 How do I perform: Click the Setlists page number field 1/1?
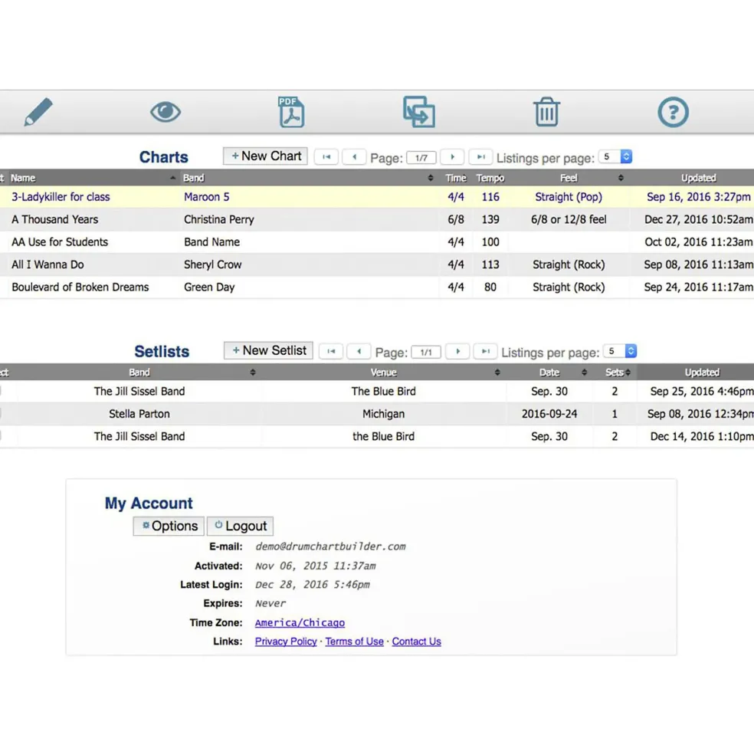coord(426,353)
